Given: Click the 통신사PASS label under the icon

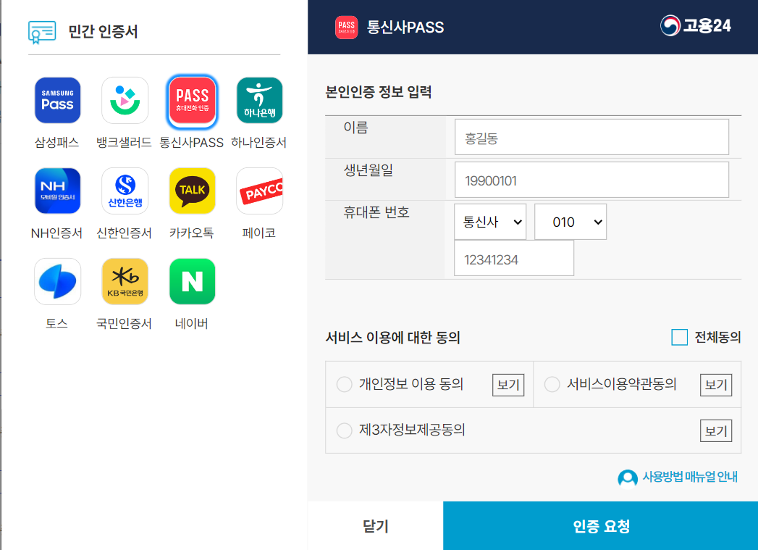Looking at the screenshot, I should pyautogui.click(x=191, y=142).
